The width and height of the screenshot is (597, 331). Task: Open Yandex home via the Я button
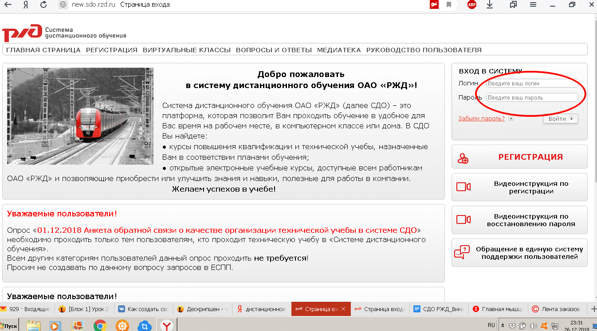click(26, 5)
